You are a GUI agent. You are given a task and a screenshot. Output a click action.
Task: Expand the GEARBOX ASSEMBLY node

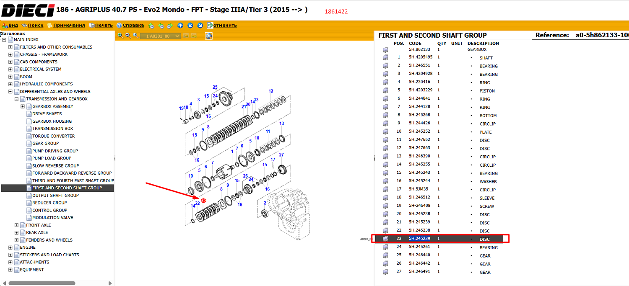coord(23,106)
